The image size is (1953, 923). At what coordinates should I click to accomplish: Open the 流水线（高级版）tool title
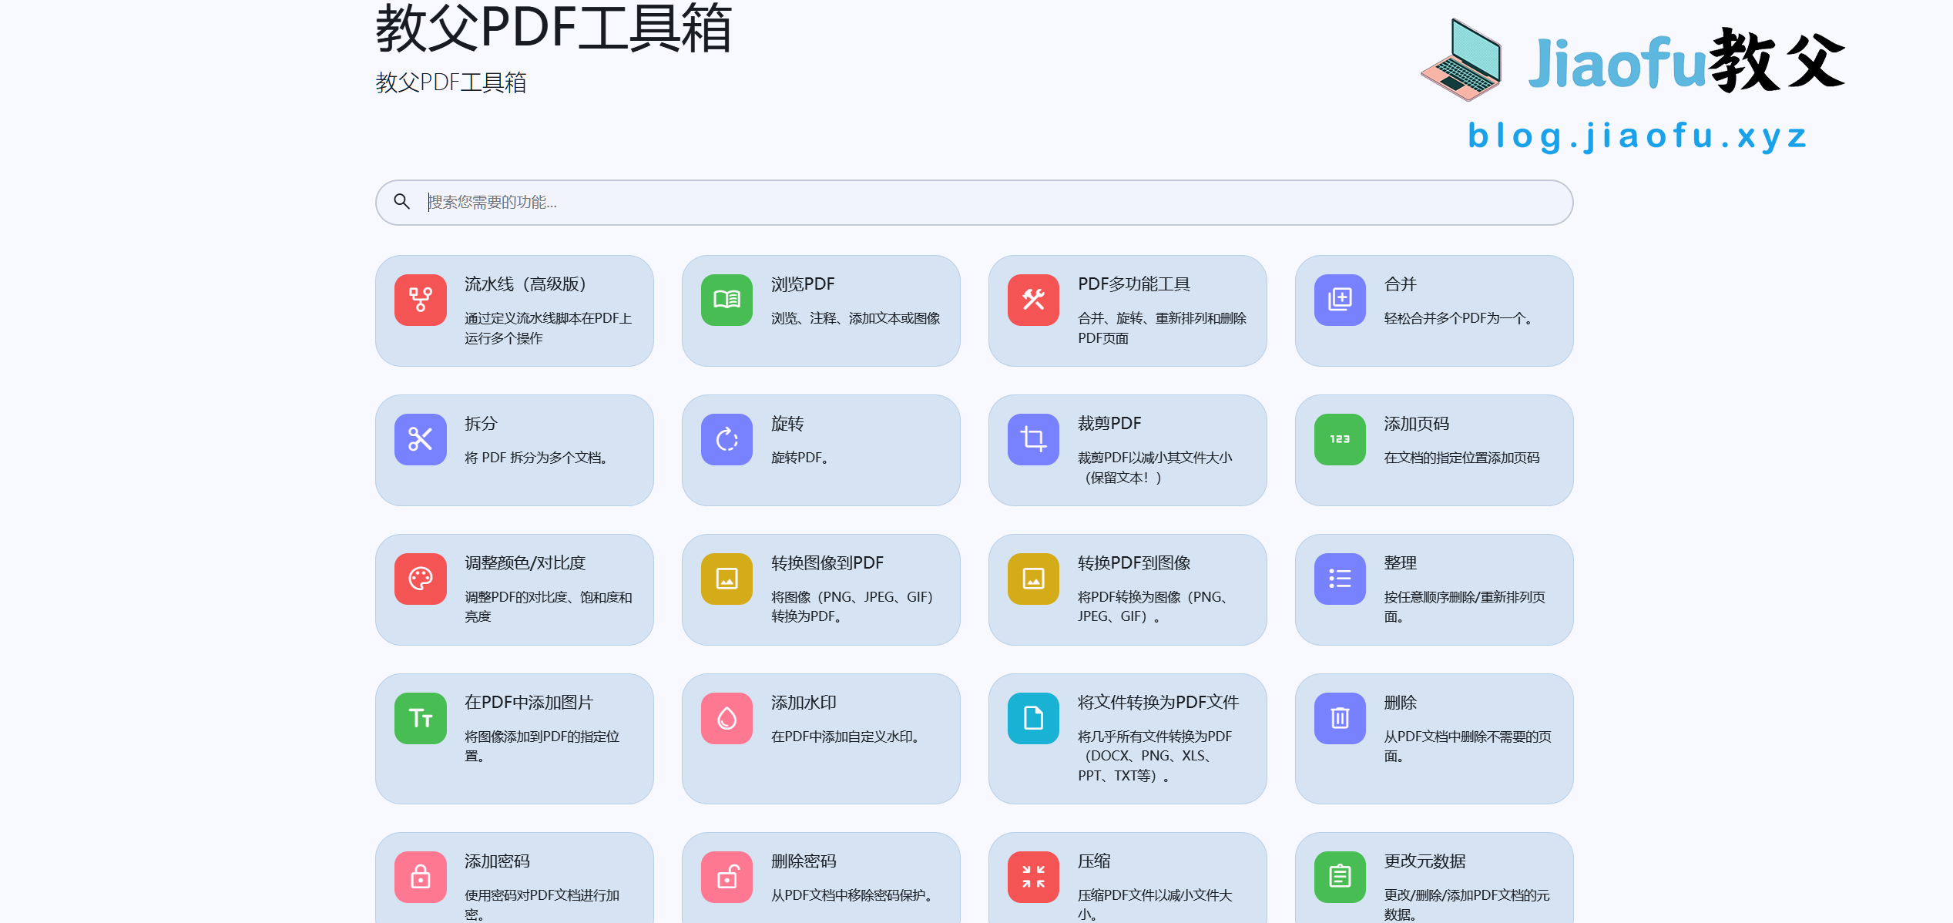[526, 284]
